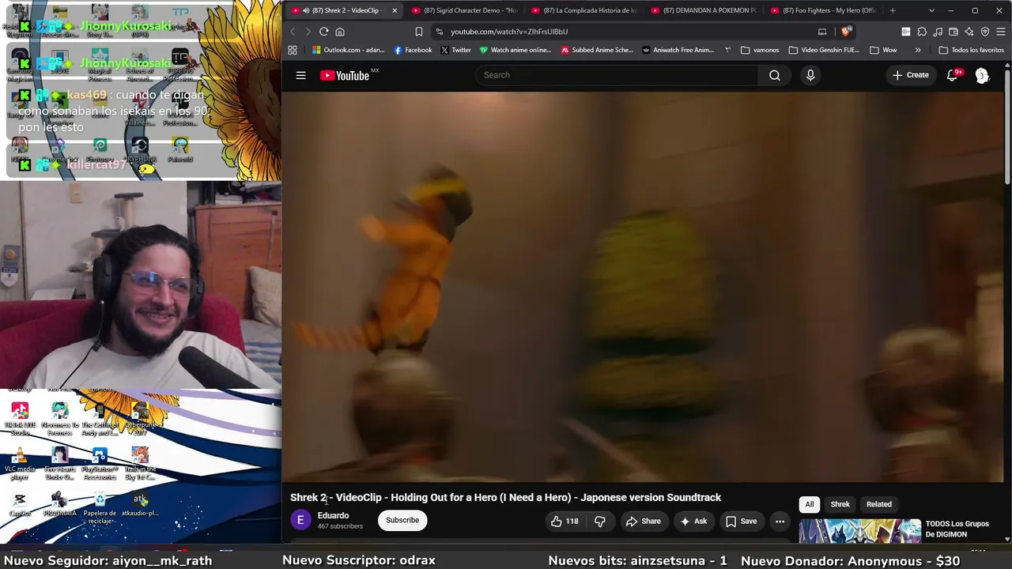Open PRAGMATA desktop shortcut
This screenshot has height=569, width=1012.
[x=59, y=505]
